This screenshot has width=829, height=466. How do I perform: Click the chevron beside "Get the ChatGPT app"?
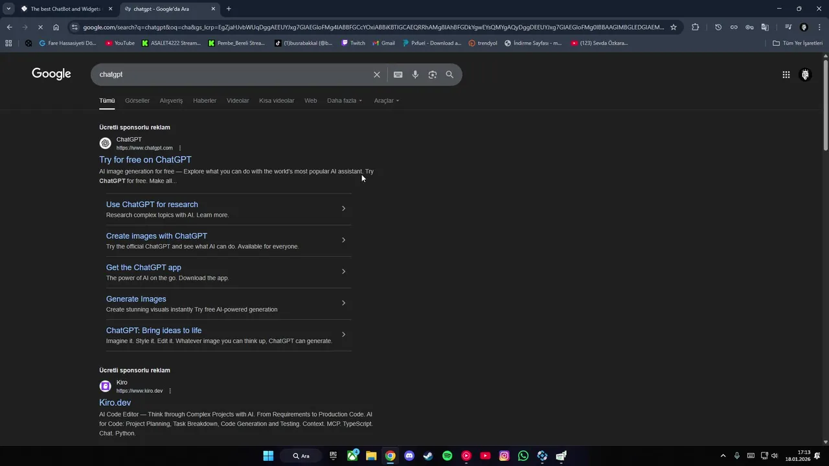click(343, 271)
